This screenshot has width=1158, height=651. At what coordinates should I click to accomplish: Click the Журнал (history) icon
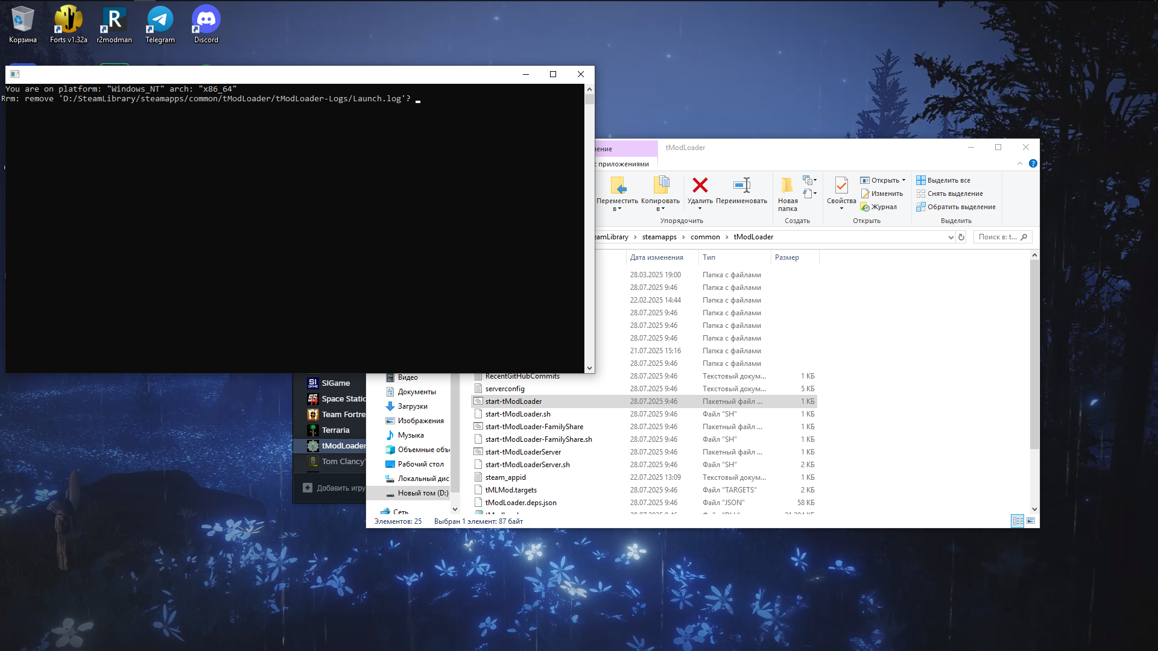865,207
